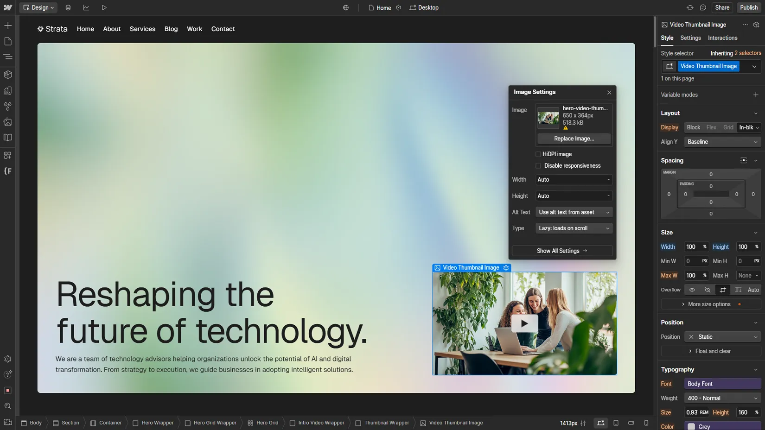Switch to the Style tab
This screenshot has height=430, width=765.
click(x=667, y=38)
